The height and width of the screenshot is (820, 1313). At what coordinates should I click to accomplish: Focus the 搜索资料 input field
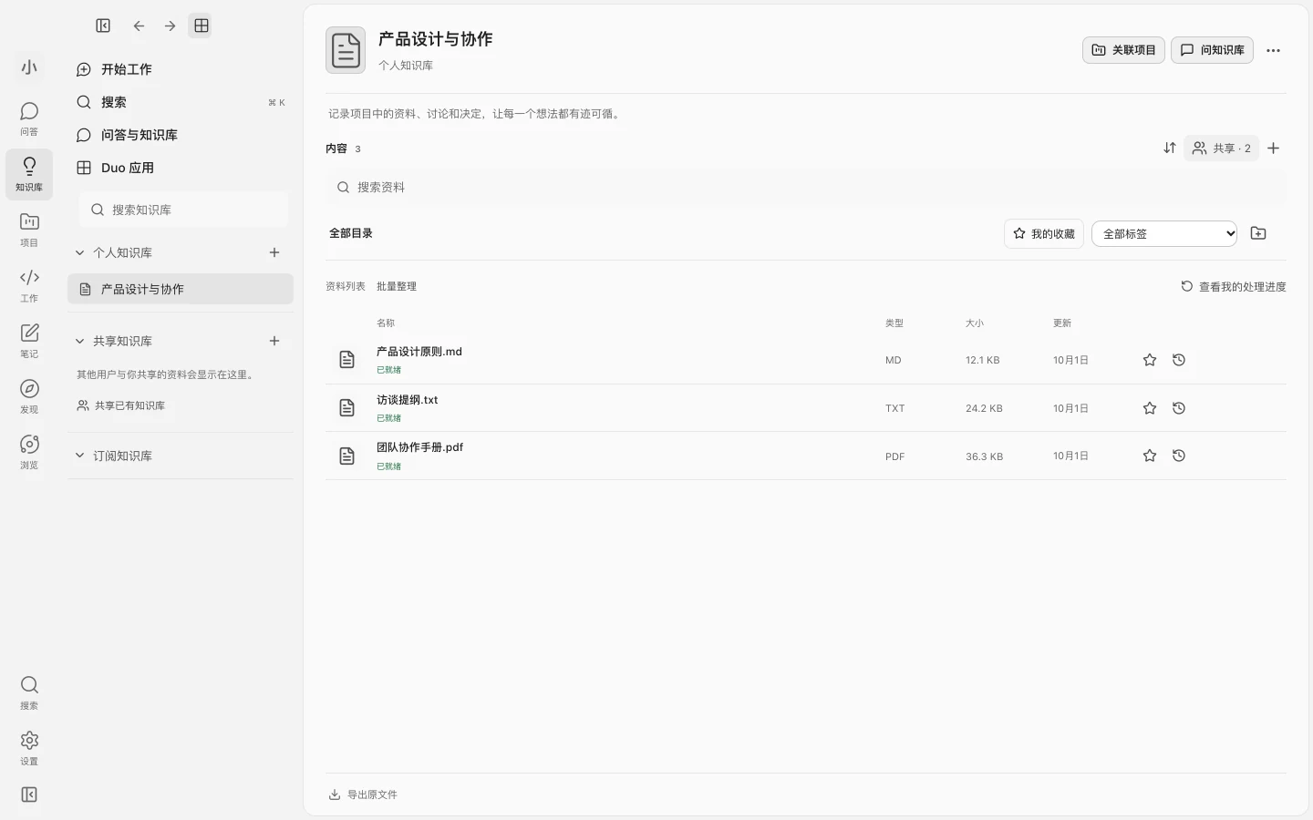(806, 187)
